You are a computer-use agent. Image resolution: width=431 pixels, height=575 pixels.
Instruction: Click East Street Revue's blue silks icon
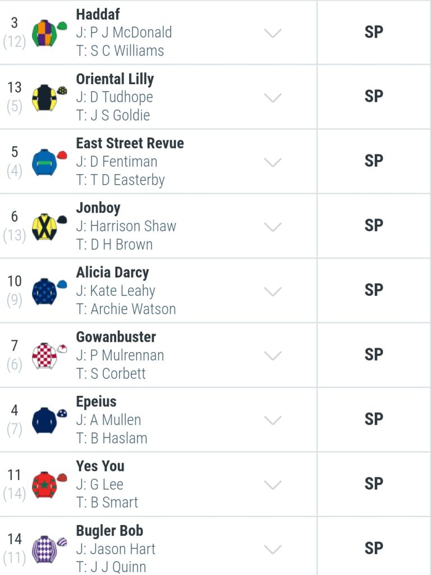[49, 162]
